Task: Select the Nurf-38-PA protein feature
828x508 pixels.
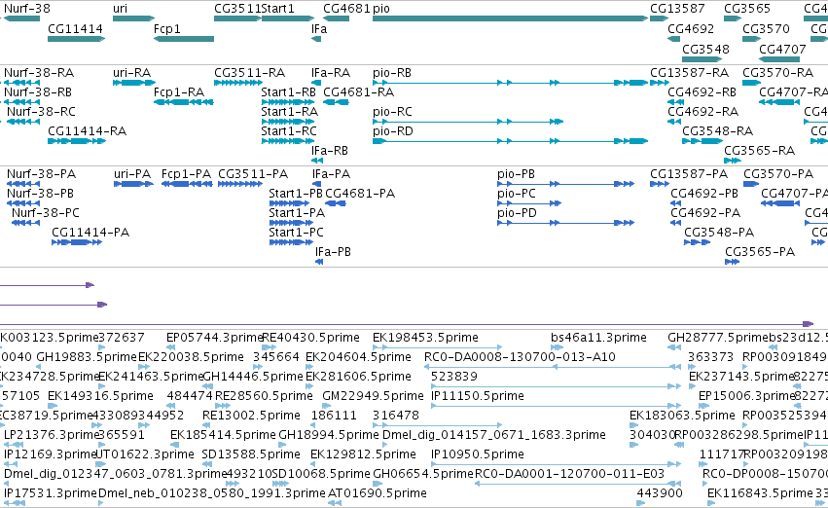Action: coord(23,184)
